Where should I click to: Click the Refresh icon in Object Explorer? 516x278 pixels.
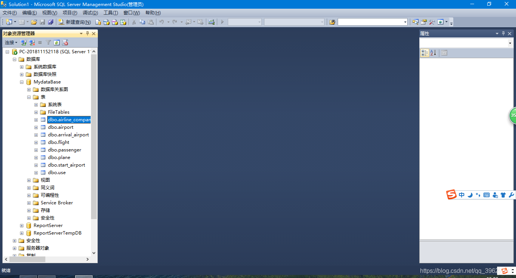57,42
